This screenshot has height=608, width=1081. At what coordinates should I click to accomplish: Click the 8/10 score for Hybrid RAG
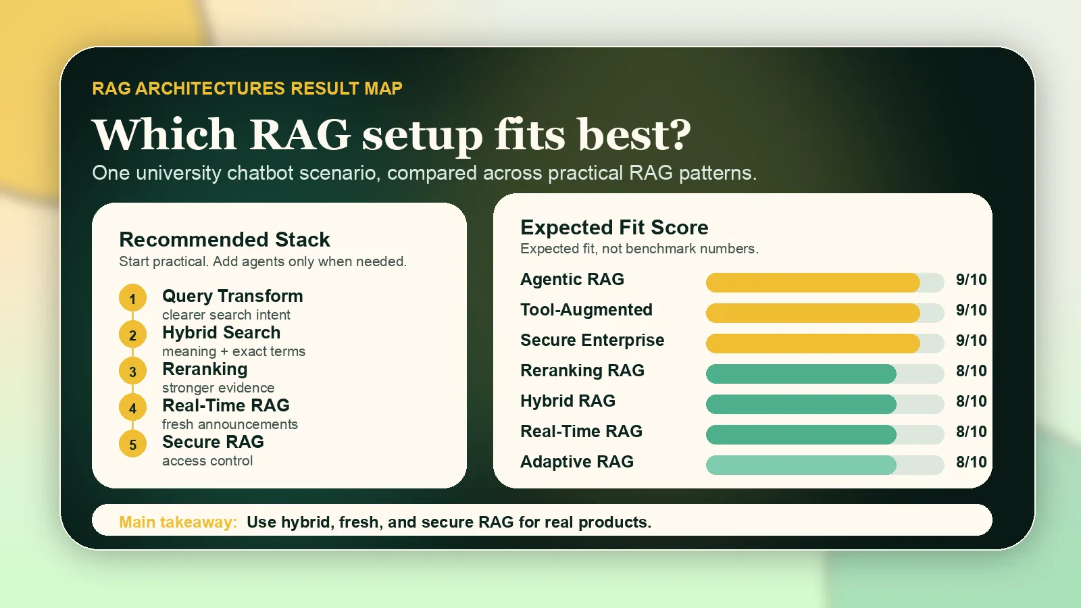pos(972,401)
